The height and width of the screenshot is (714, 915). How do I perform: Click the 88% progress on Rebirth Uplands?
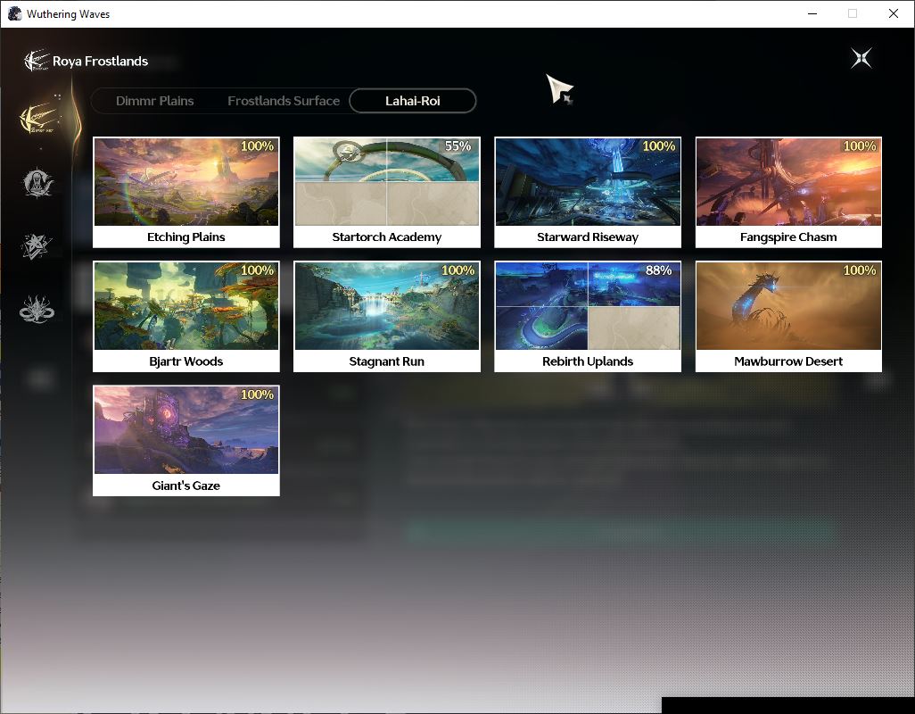(659, 270)
